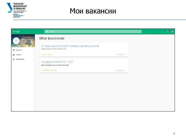
Task: Expand the Мой профиль chevron in the sidebar
Action: (x=33, y=59)
